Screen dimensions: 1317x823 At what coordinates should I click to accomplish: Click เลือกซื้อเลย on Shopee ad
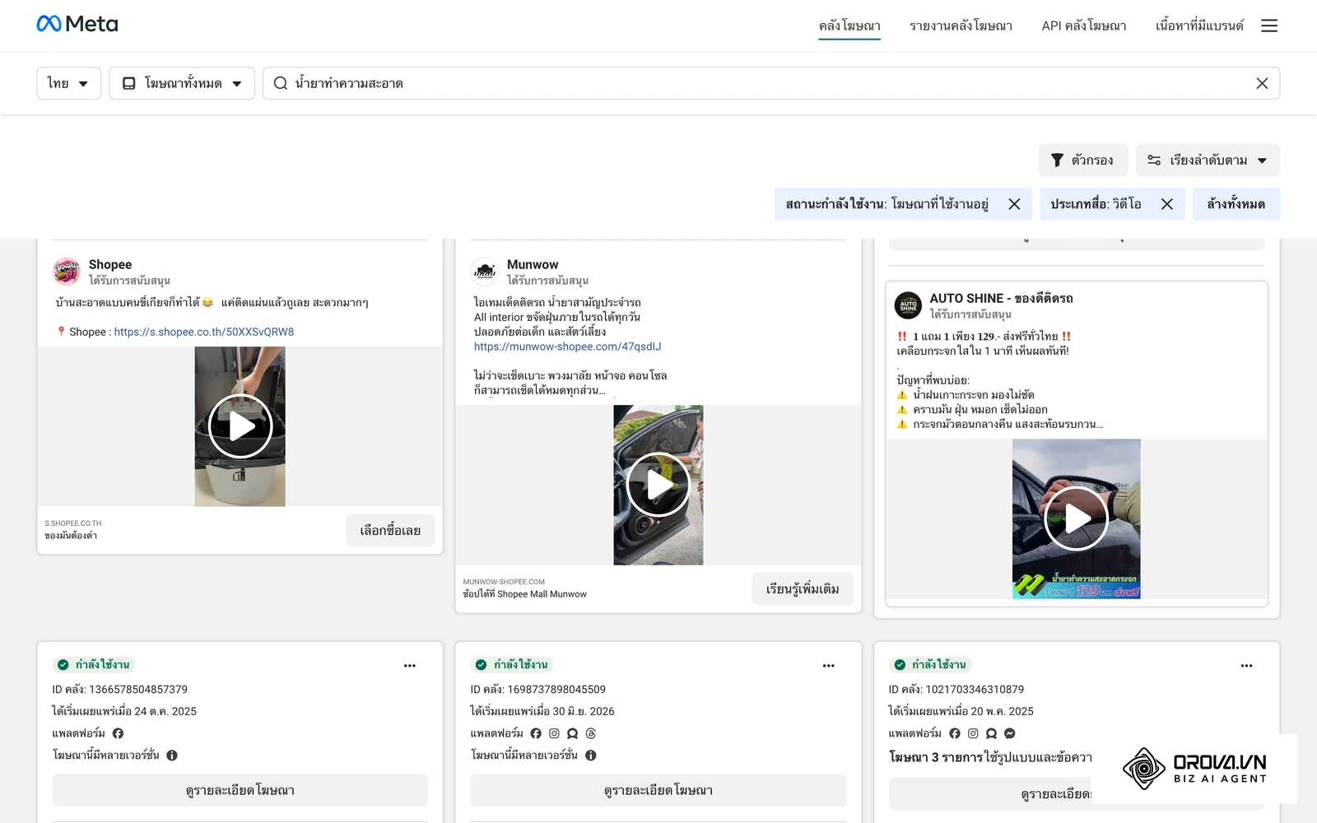click(x=390, y=531)
